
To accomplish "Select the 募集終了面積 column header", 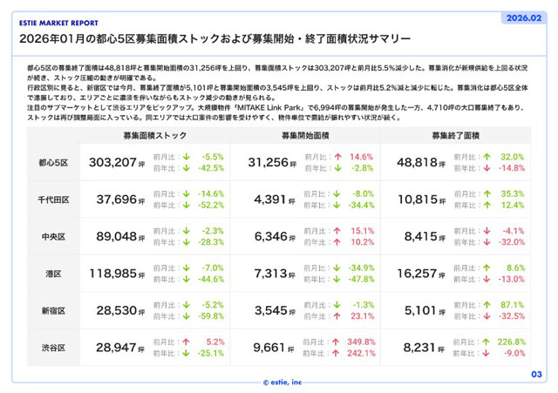I will click(455, 136).
